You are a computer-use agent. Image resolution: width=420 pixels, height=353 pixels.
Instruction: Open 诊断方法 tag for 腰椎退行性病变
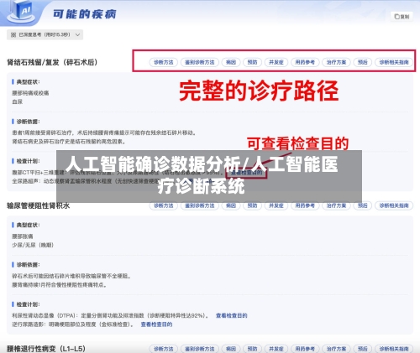164,349
